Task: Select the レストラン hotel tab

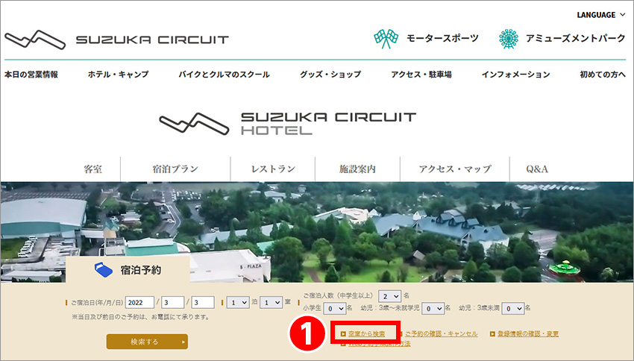Action: tap(273, 169)
